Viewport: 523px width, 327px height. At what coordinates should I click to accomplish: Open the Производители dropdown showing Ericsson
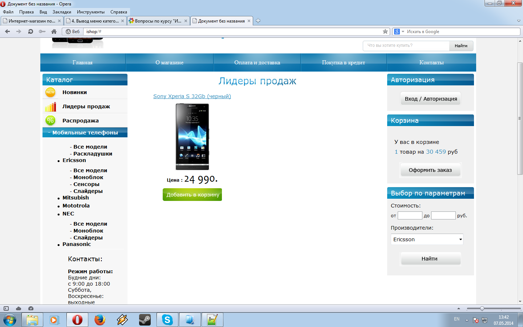(x=427, y=239)
